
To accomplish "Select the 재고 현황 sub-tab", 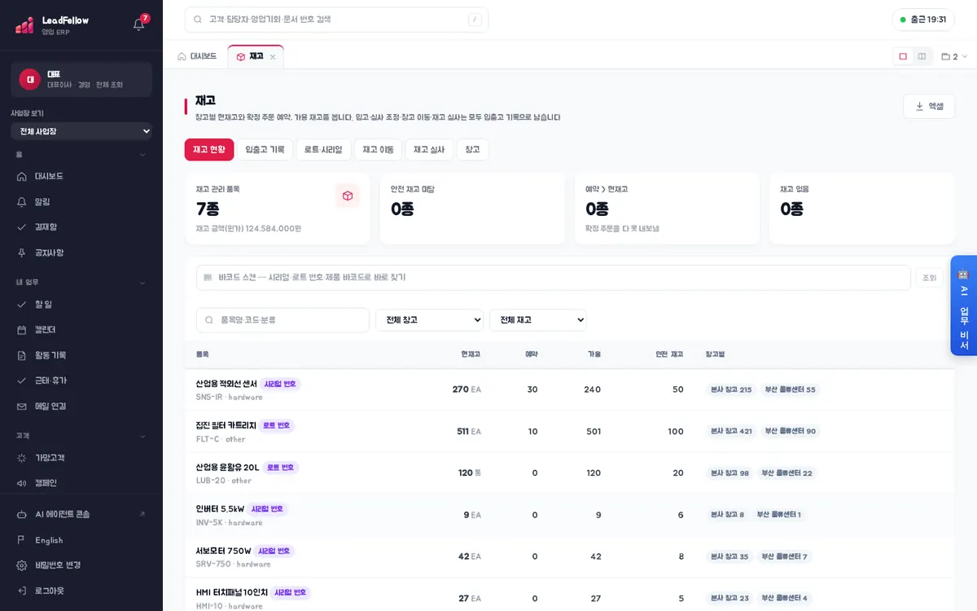I will [x=209, y=150].
